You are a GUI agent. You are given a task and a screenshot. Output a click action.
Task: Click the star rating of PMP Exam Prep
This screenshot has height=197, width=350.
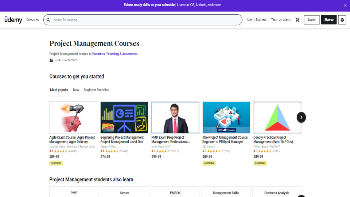[x=163, y=151]
